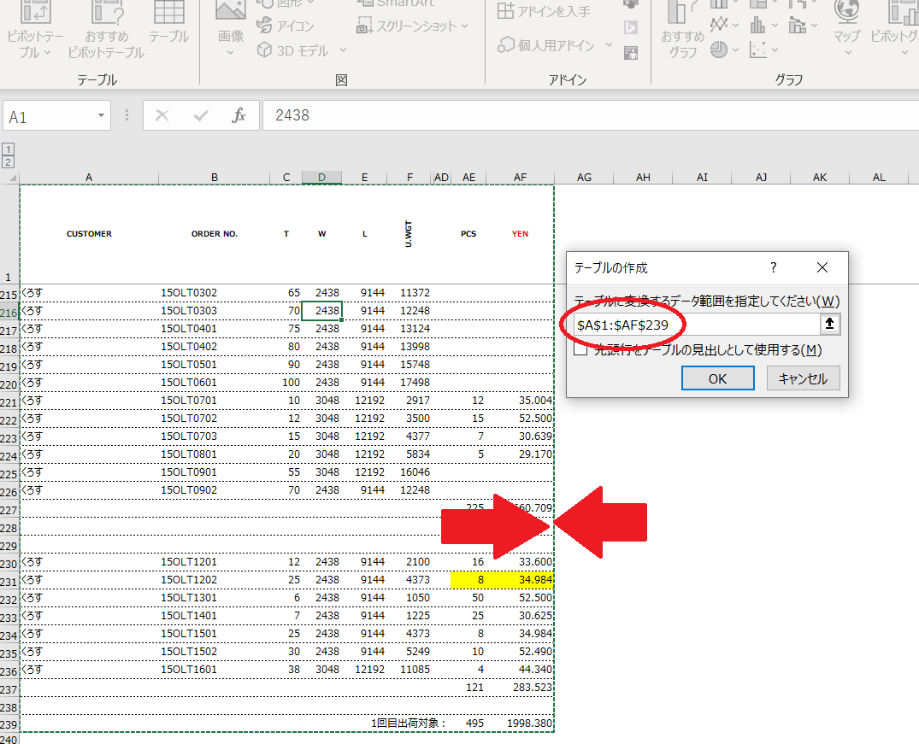Click cell 15OLT0303
The width and height of the screenshot is (919, 744).
click(x=215, y=310)
